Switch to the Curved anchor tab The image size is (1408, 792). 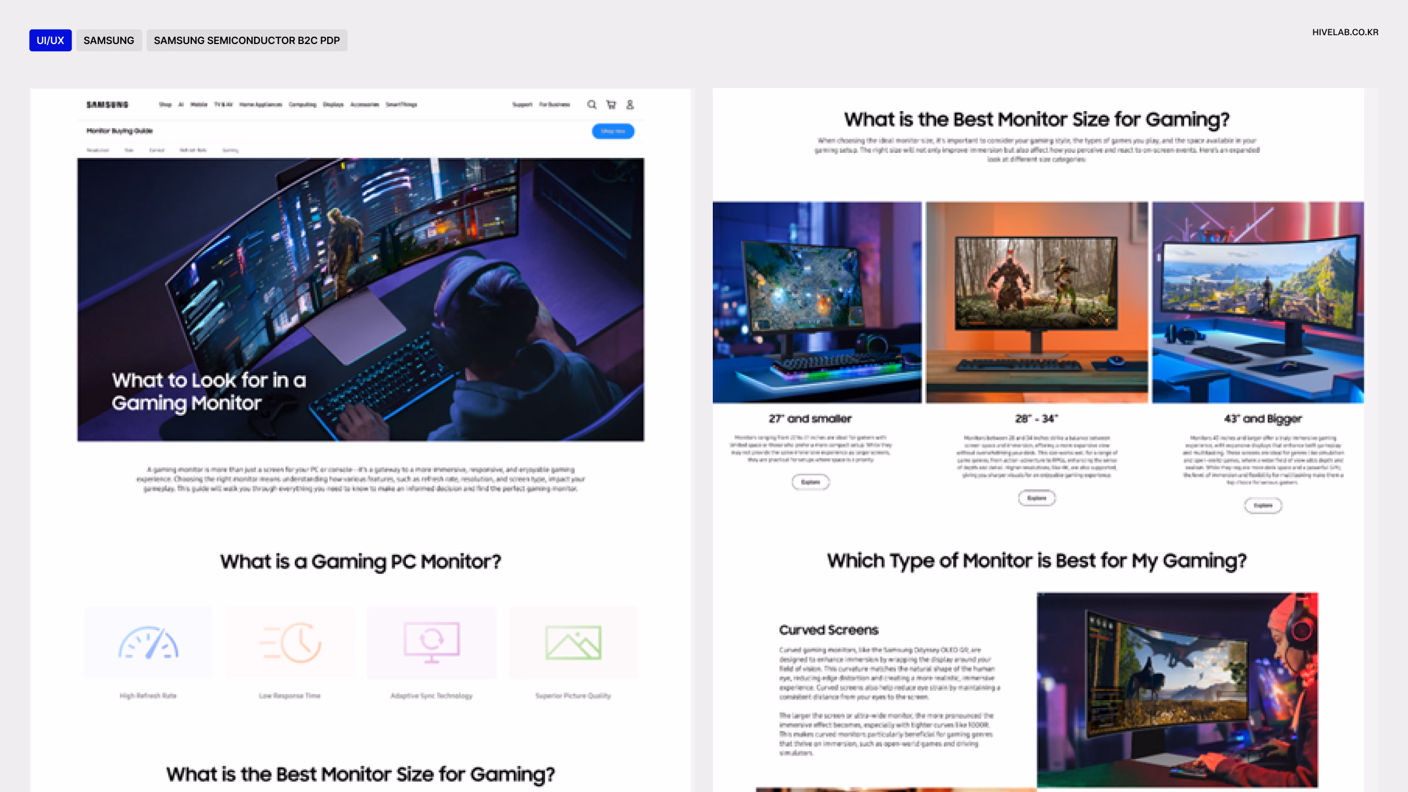click(157, 150)
